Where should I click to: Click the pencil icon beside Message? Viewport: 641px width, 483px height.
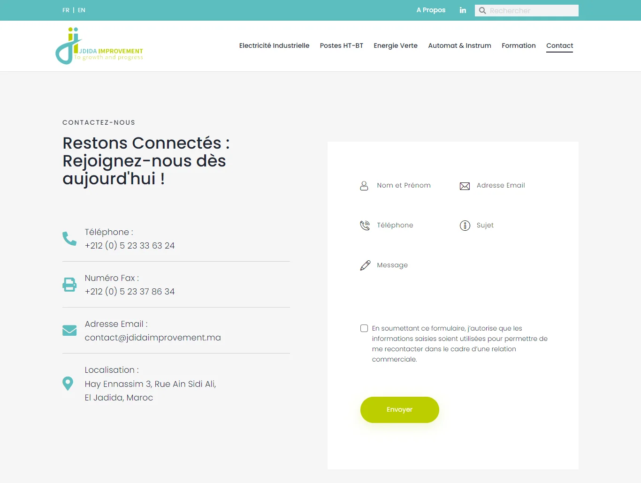point(365,265)
